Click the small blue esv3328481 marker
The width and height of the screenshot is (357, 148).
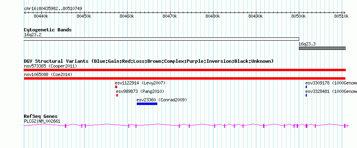click(306, 95)
